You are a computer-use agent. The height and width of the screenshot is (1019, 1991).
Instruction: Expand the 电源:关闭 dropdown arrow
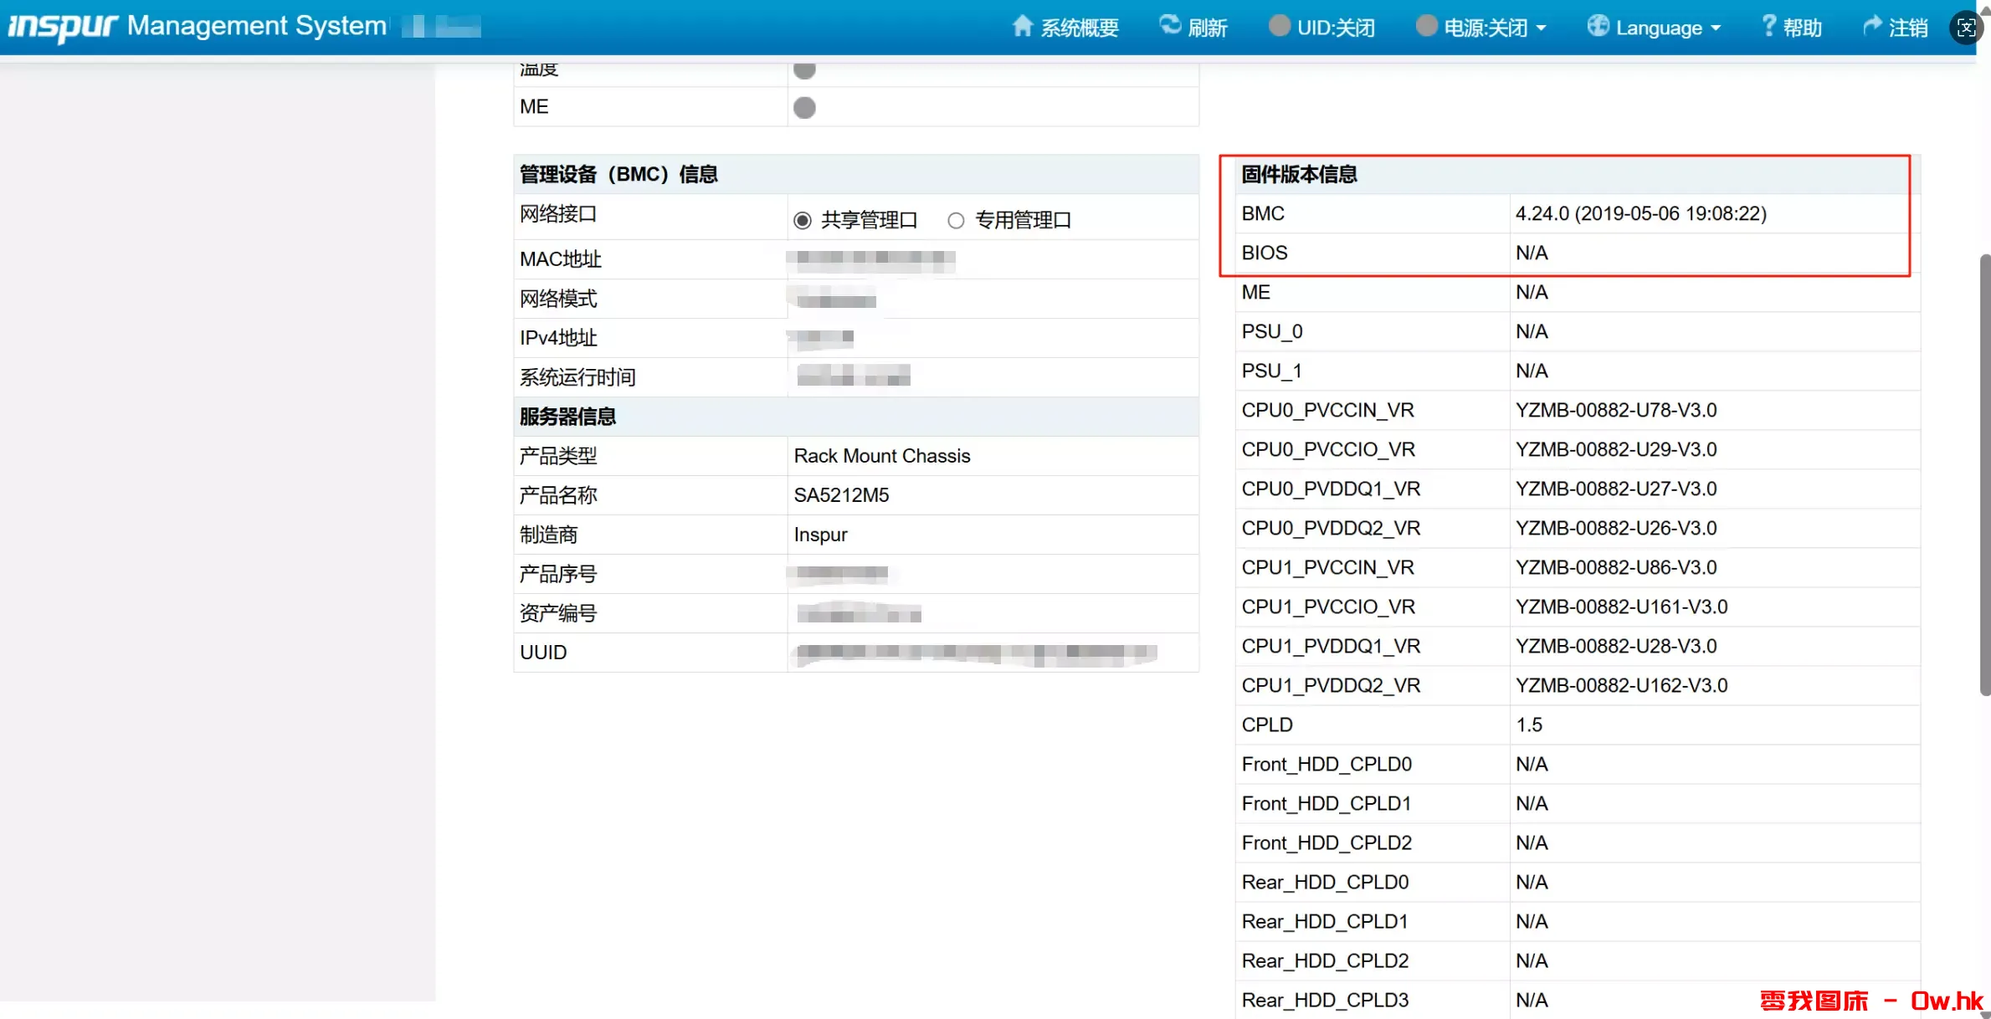pos(1542,28)
